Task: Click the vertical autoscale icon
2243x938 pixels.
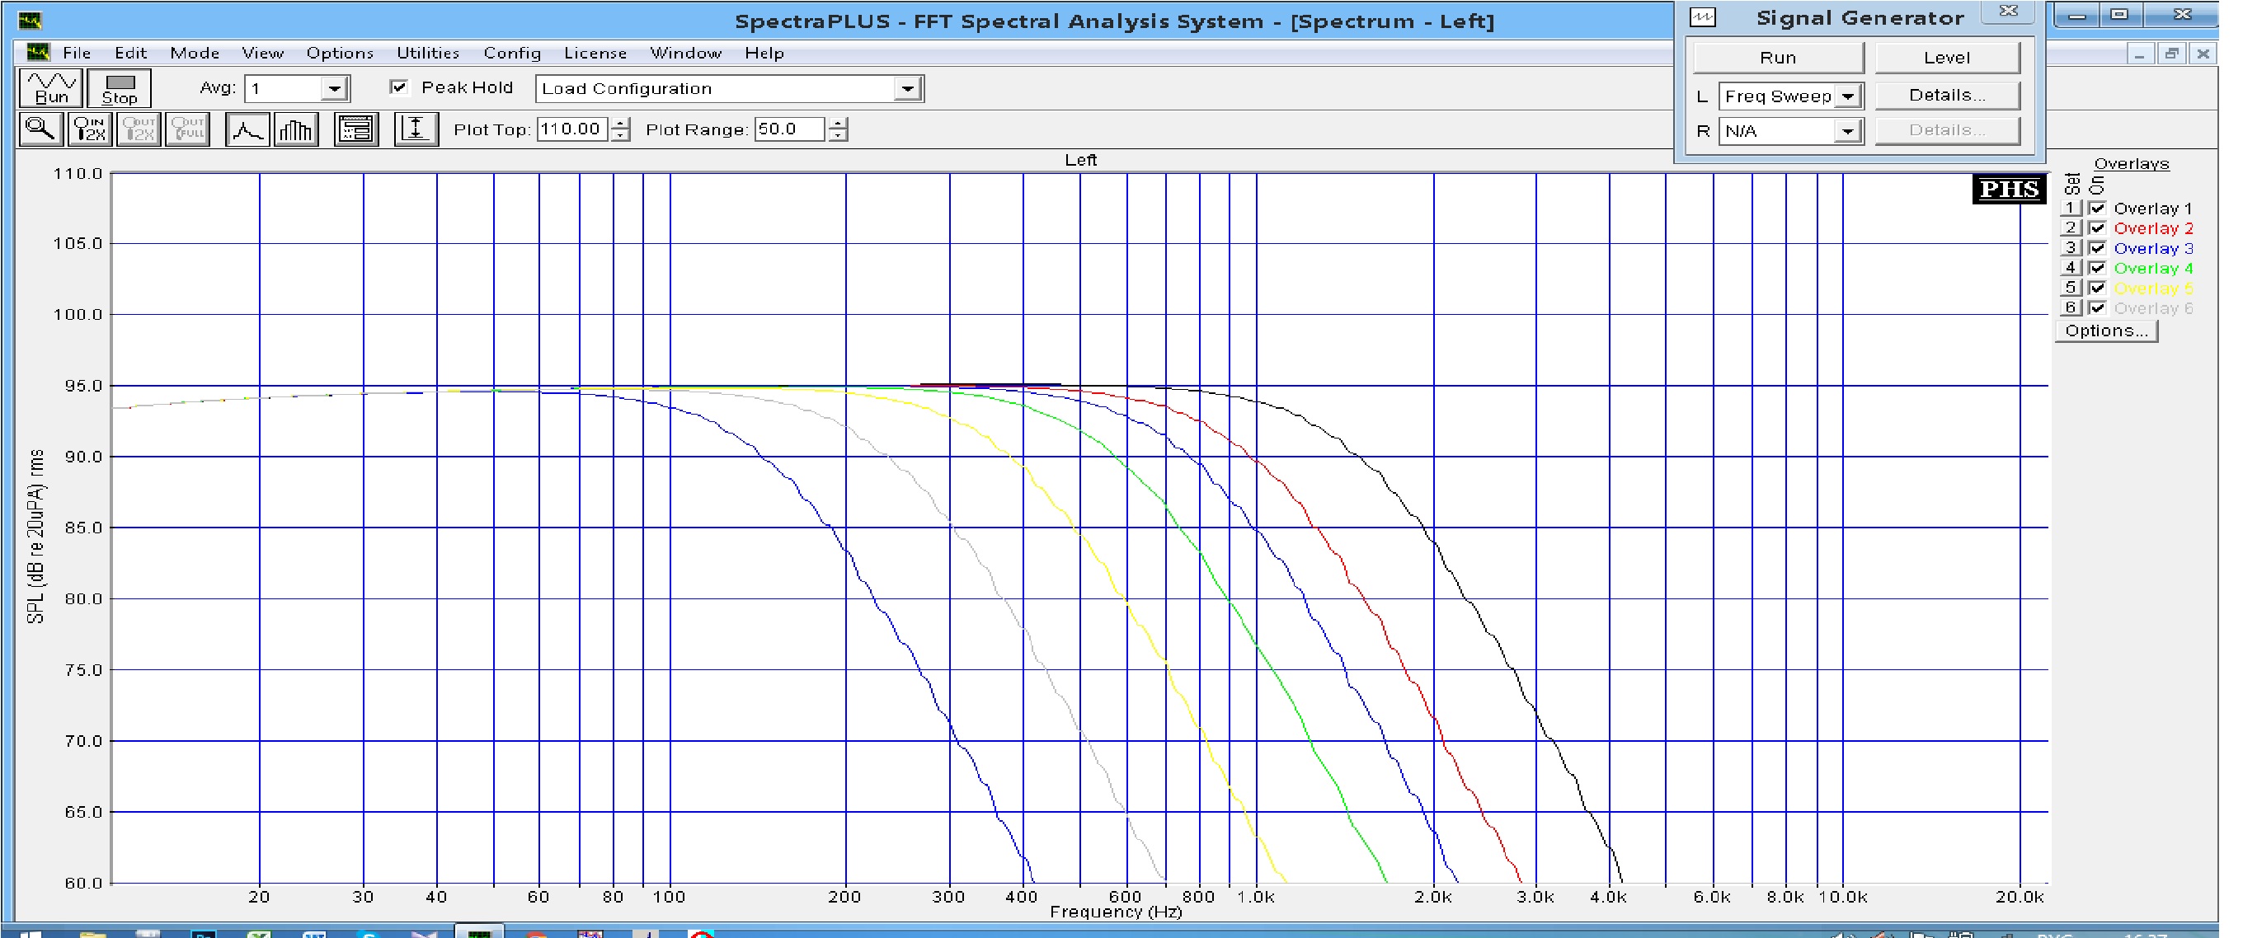Action: (x=416, y=129)
